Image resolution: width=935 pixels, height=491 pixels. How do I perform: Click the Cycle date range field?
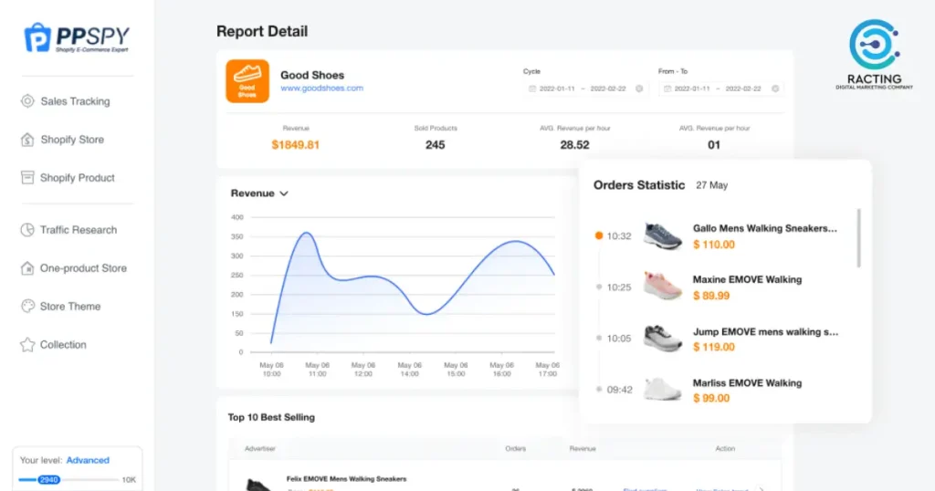coord(585,89)
